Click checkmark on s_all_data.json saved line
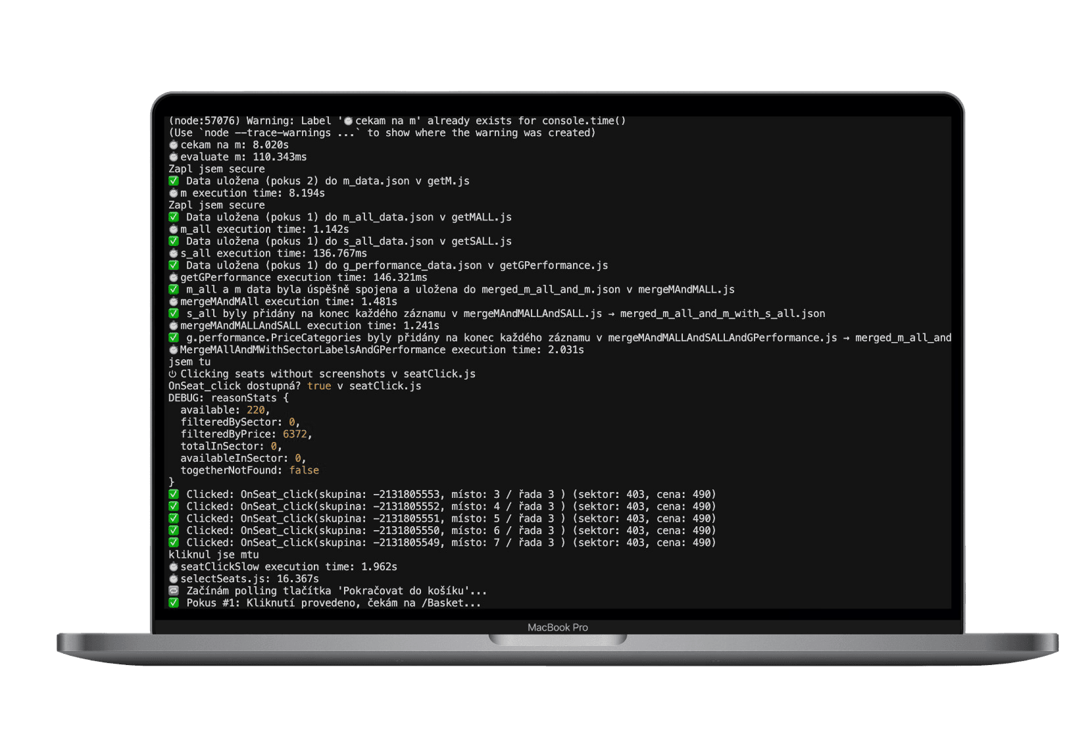Viewport: 1092px width, 738px height. (174, 241)
